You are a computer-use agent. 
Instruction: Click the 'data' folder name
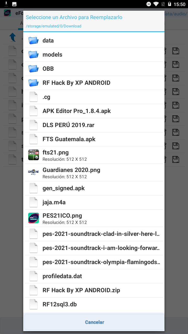(48, 40)
